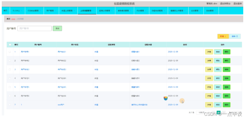The width and height of the screenshot is (246, 119).
Task: Click the batch 删除 button with trash icon
Action: [235, 36]
